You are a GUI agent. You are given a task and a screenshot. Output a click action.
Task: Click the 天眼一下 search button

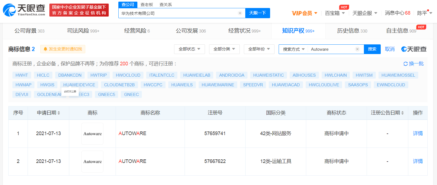pos(258,13)
